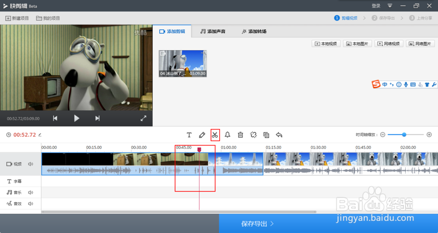Select the 04 冰山倒了 clip thumbnail
The image size is (438, 233).
[x=183, y=63]
